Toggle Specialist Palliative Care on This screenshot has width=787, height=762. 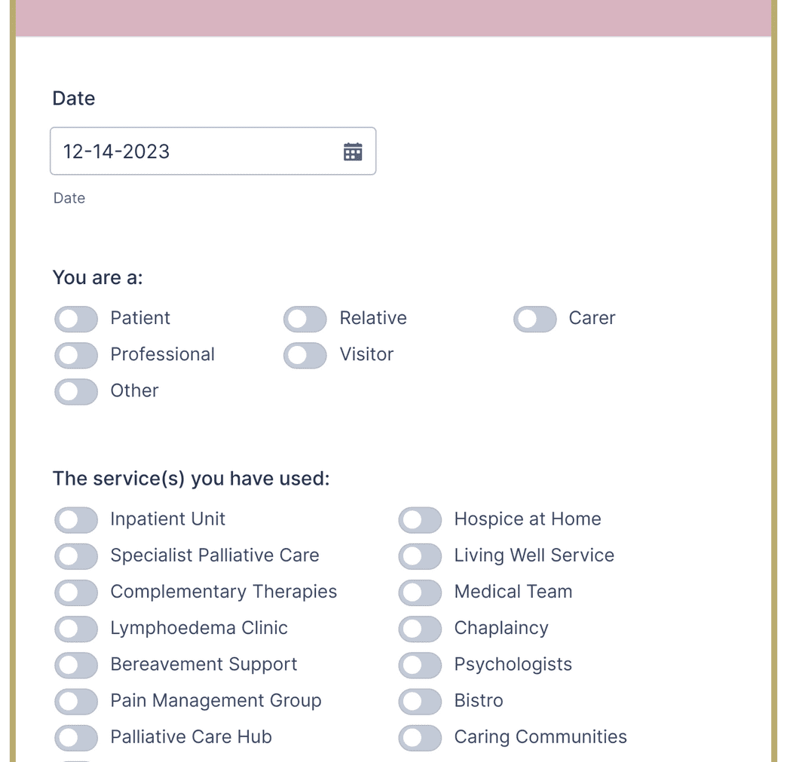[75, 556]
